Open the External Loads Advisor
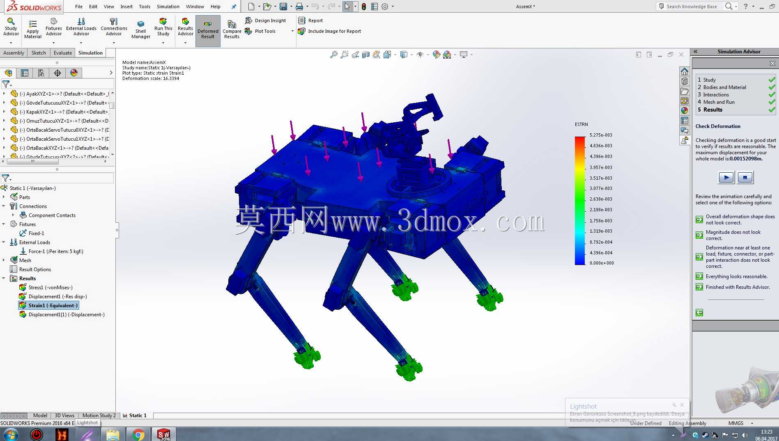The height and width of the screenshot is (441, 779). pyautogui.click(x=81, y=27)
